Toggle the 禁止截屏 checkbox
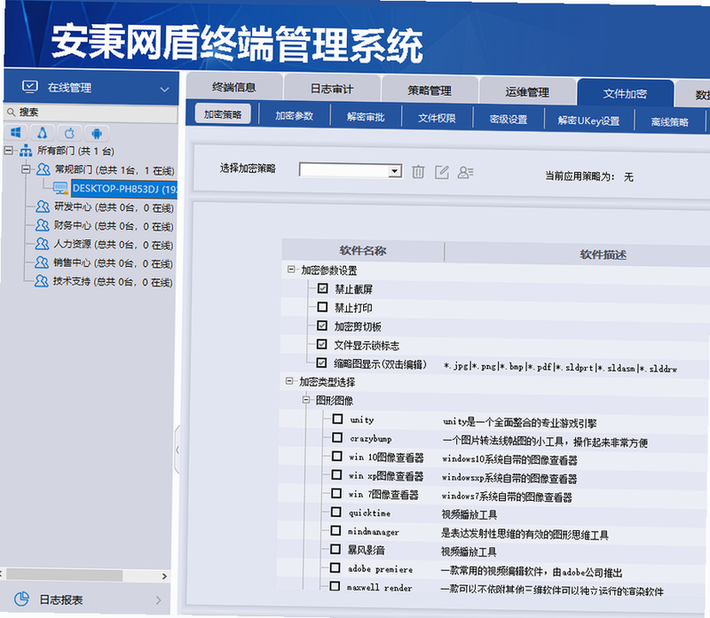The height and width of the screenshot is (618, 710). coord(323,288)
